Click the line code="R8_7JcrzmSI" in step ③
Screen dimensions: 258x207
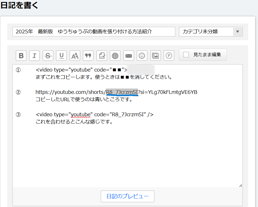pyautogui.click(x=95, y=114)
